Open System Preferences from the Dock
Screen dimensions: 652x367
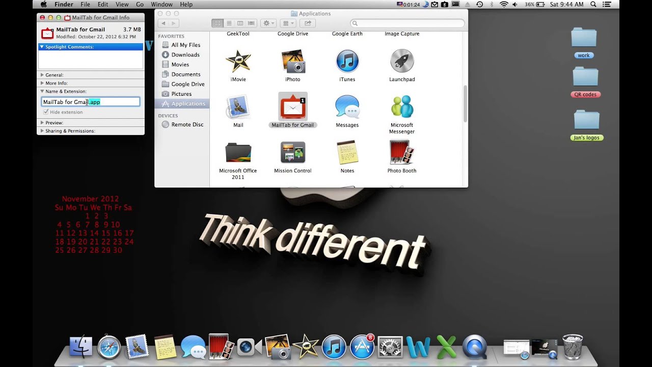pos(390,347)
